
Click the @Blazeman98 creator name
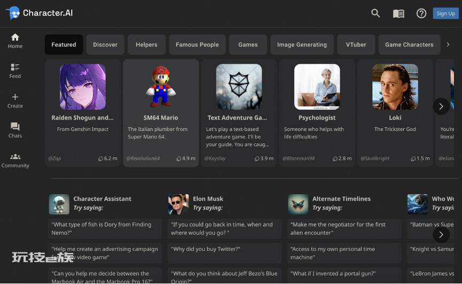(298, 158)
